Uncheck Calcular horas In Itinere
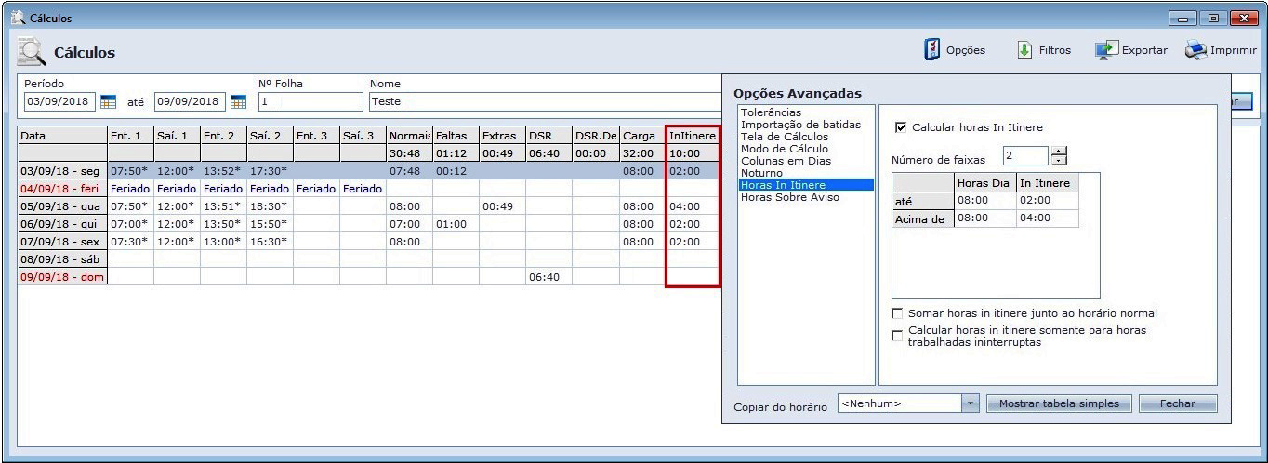The image size is (1268, 463). pos(900,127)
